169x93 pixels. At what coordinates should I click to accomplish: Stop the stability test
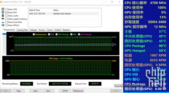(x=18, y=91)
